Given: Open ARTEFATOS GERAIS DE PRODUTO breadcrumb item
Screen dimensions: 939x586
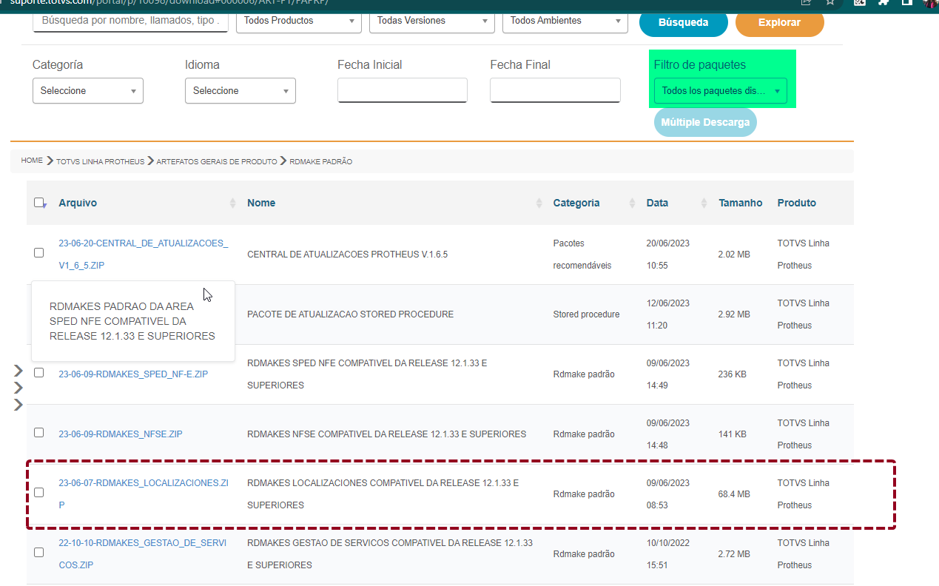Looking at the screenshot, I should tap(217, 161).
